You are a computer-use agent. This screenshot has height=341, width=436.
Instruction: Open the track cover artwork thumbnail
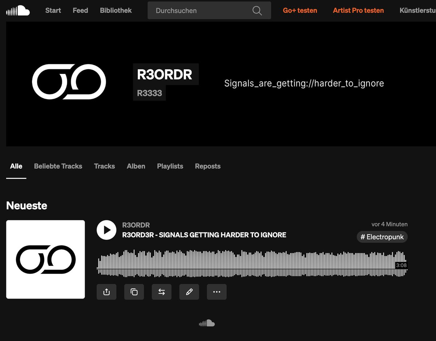click(45, 259)
